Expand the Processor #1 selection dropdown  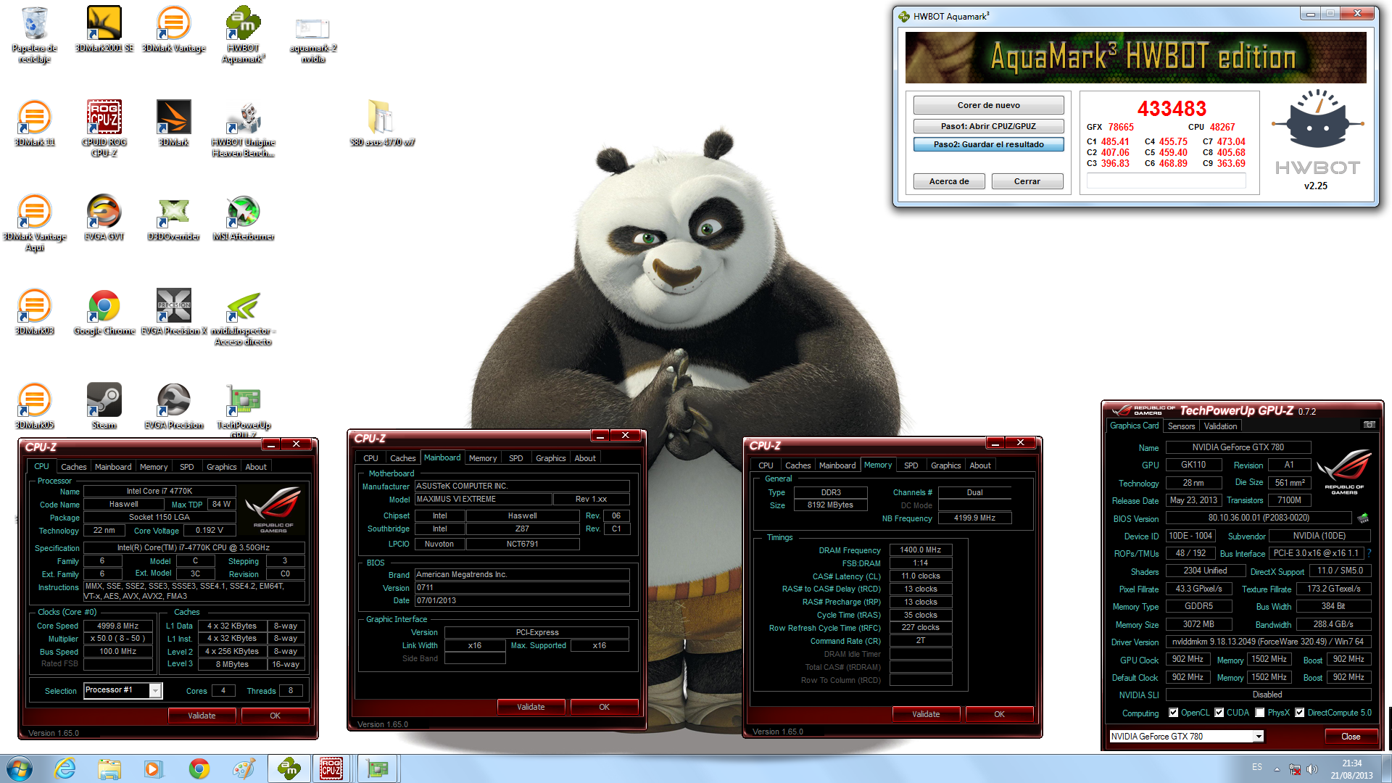tap(155, 690)
